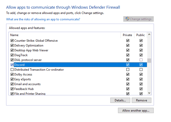This screenshot has height=122, width=171.
Task: Uncheck Private checkbox for Feedback Hub
Action: (x=128, y=89)
